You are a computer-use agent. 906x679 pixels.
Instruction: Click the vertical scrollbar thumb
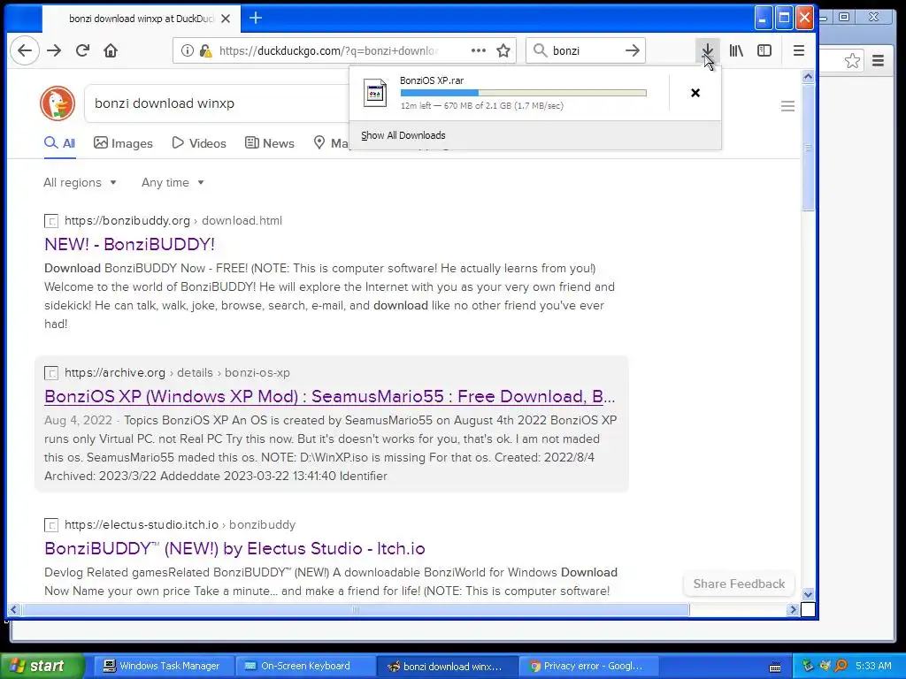808,148
